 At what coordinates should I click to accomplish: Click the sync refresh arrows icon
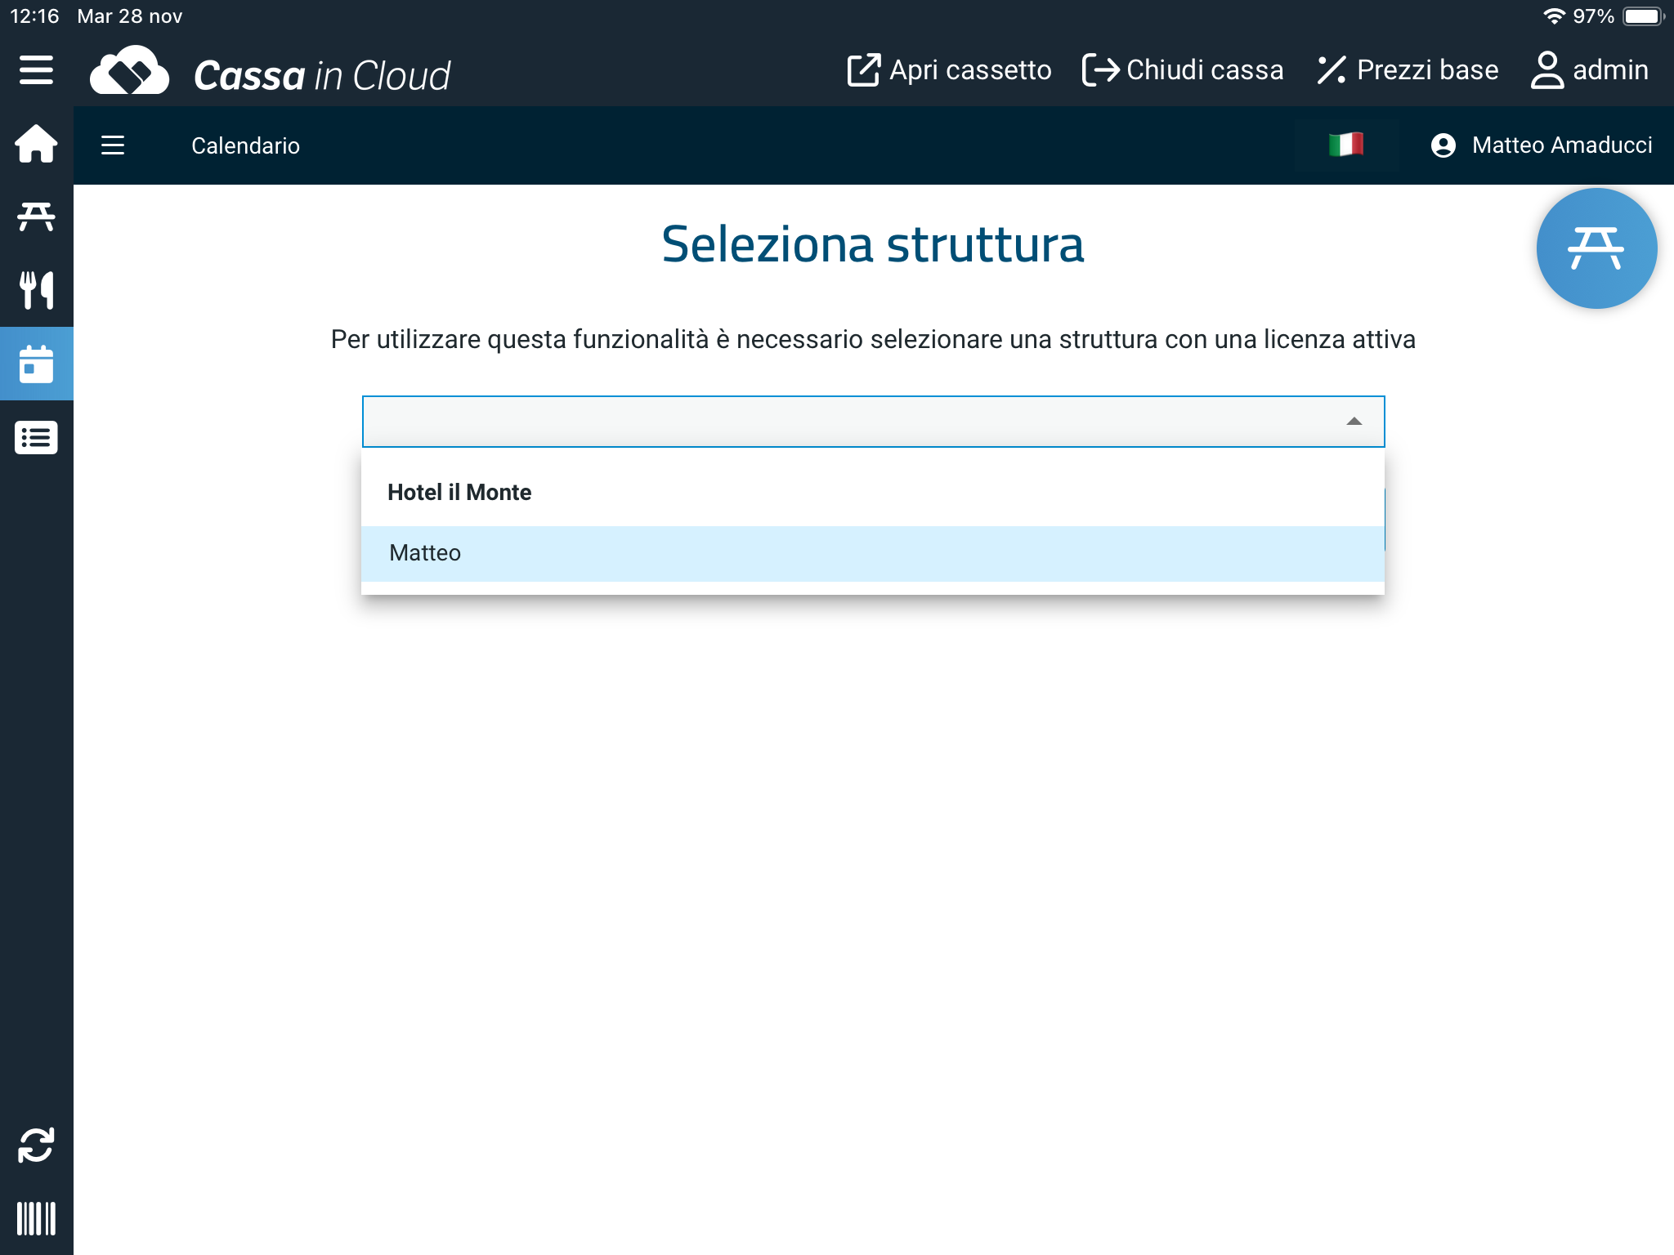(x=36, y=1145)
